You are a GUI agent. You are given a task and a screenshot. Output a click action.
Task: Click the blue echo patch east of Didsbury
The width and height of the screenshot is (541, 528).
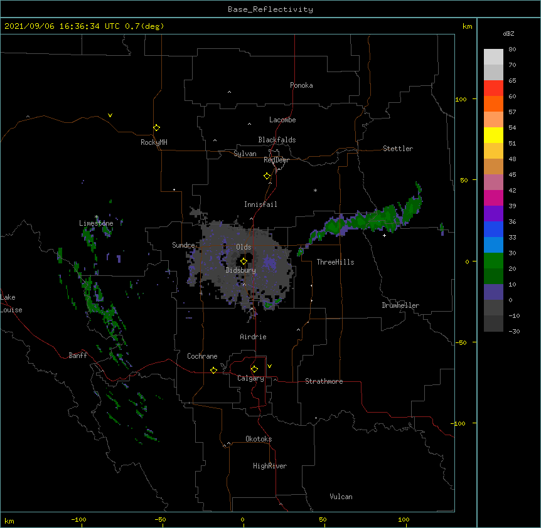coord(270,263)
